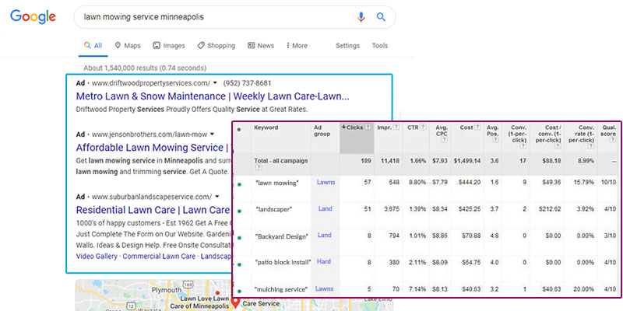Open Hard ad group for patio block install
The width and height of the screenshot is (623, 311).
click(x=324, y=261)
